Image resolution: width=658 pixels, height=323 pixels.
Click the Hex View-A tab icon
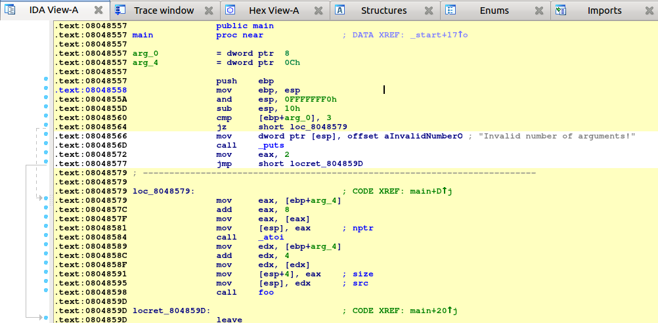230,11
